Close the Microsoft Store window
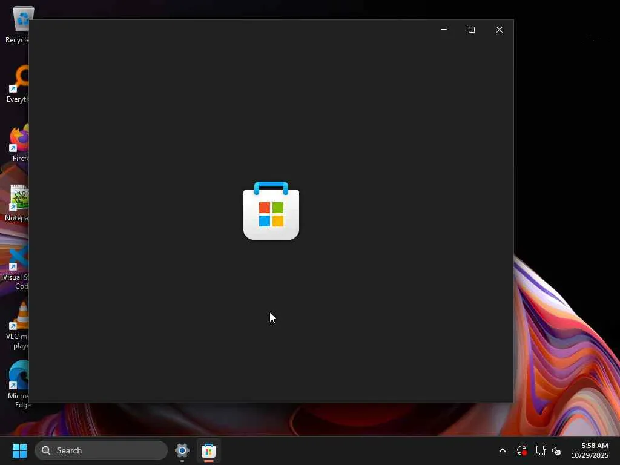Viewport: 620px width, 465px height. point(500,30)
